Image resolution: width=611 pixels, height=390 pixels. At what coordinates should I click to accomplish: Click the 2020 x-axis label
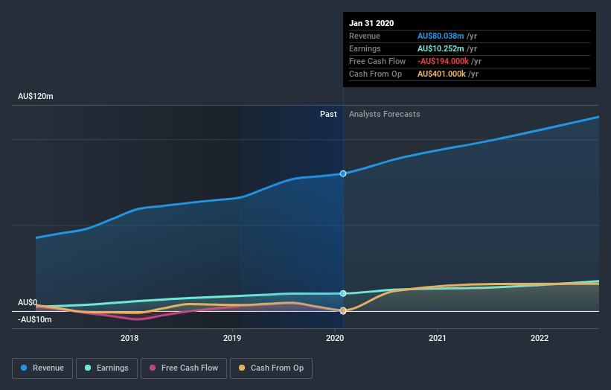point(335,338)
